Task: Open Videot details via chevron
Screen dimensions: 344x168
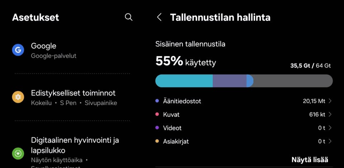Action: [x=330, y=128]
